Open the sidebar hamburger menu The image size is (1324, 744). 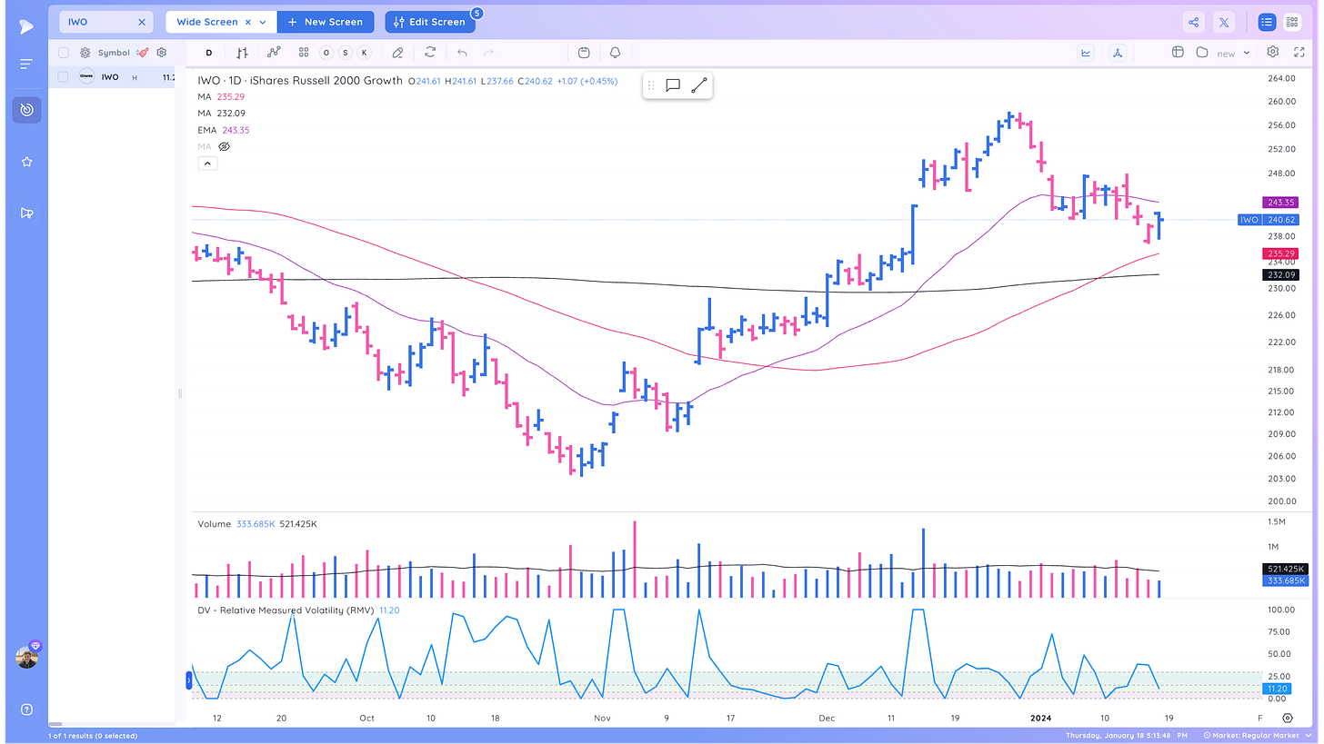coord(26,64)
